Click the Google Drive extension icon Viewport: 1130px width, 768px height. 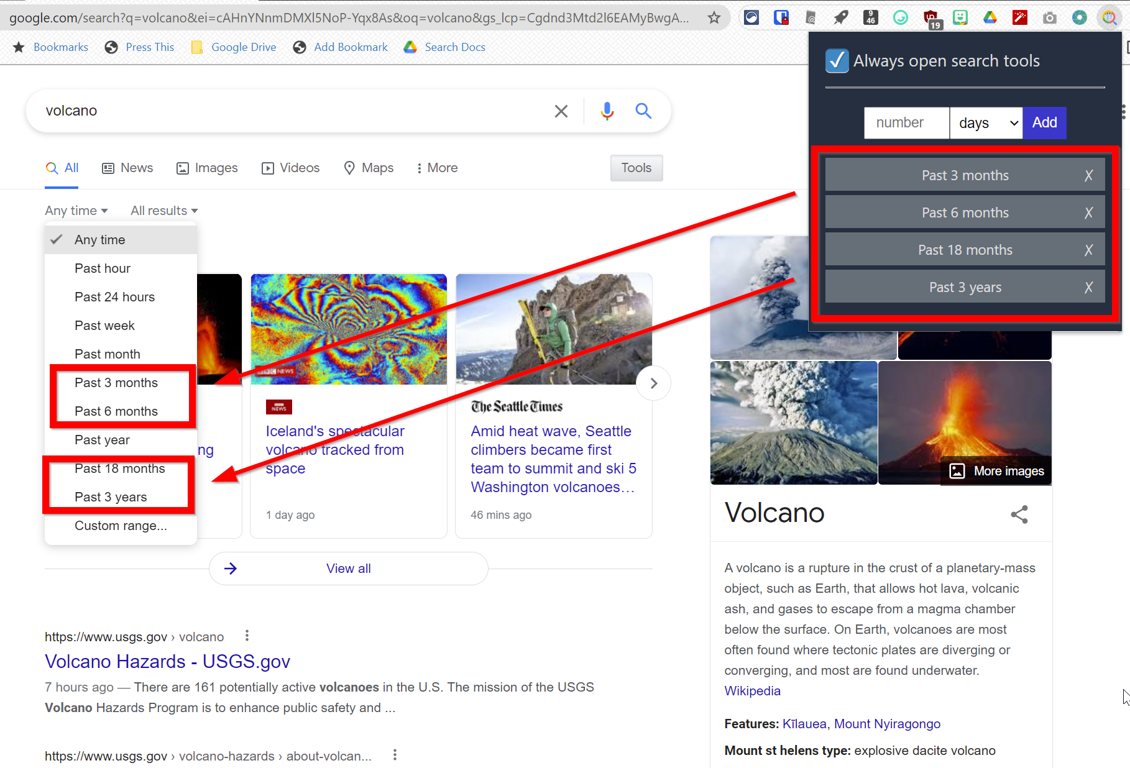tap(990, 17)
